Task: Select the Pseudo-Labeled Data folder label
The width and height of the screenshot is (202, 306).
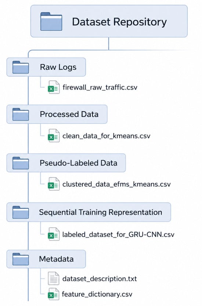Action: tap(79, 163)
